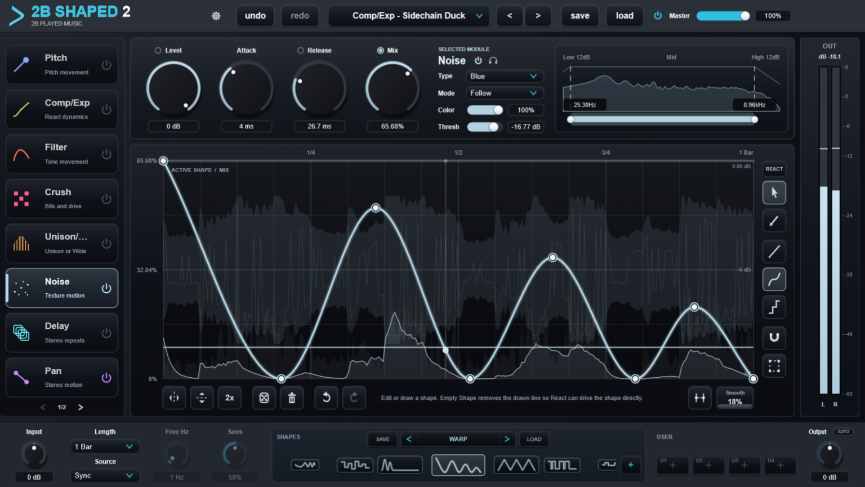The height and width of the screenshot is (487, 865).
Task: Enable the Crush module power button
Action: 106,199
